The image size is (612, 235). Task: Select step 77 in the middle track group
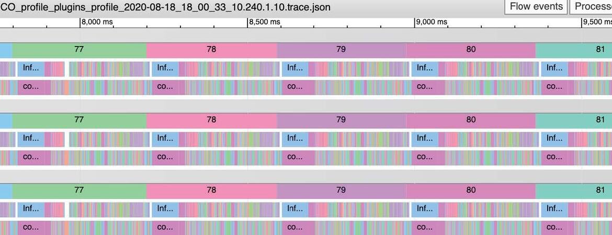pyautogui.click(x=79, y=120)
